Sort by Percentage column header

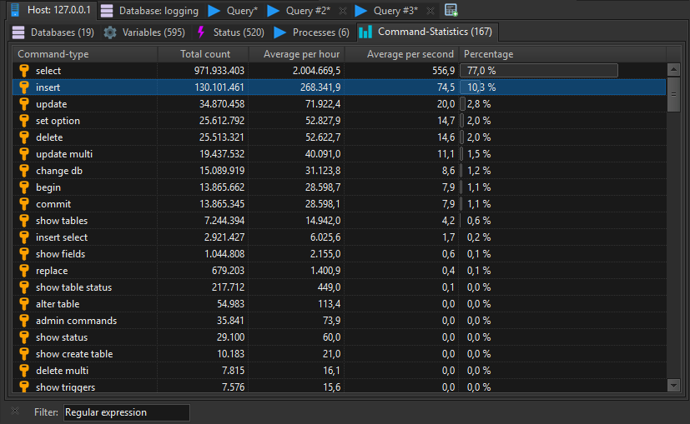click(562, 54)
